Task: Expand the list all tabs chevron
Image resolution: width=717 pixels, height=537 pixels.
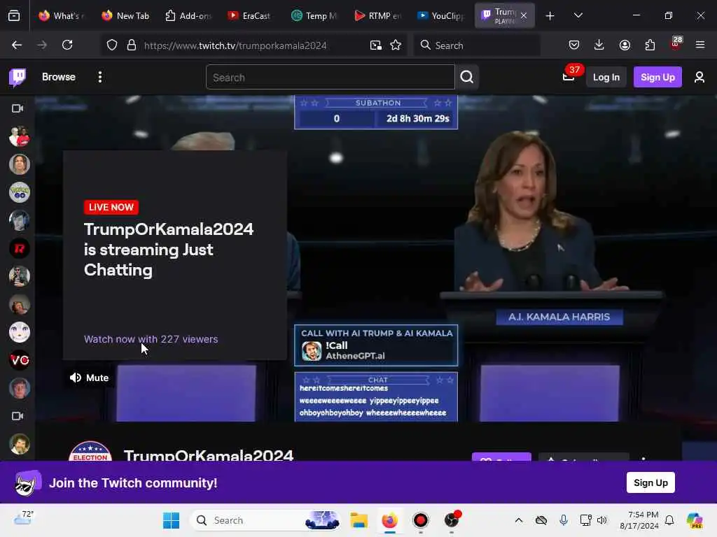Action: pyautogui.click(x=578, y=15)
